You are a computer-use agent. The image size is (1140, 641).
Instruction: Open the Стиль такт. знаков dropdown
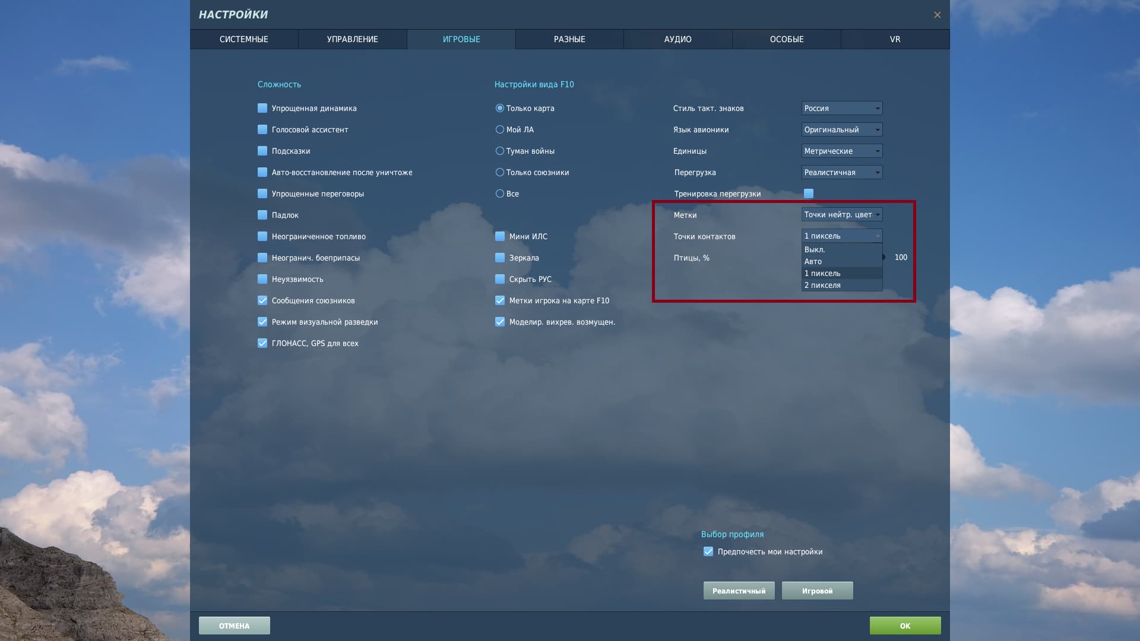(x=841, y=108)
